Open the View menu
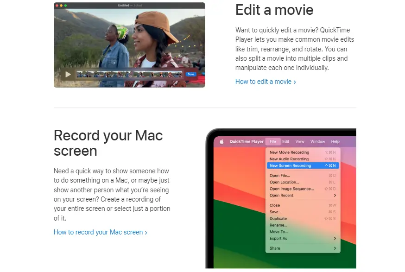This screenshot has width=405, height=272. [x=299, y=141]
